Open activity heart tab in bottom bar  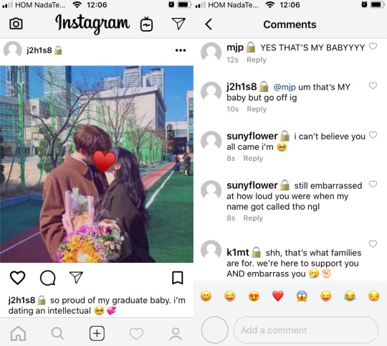click(136, 334)
